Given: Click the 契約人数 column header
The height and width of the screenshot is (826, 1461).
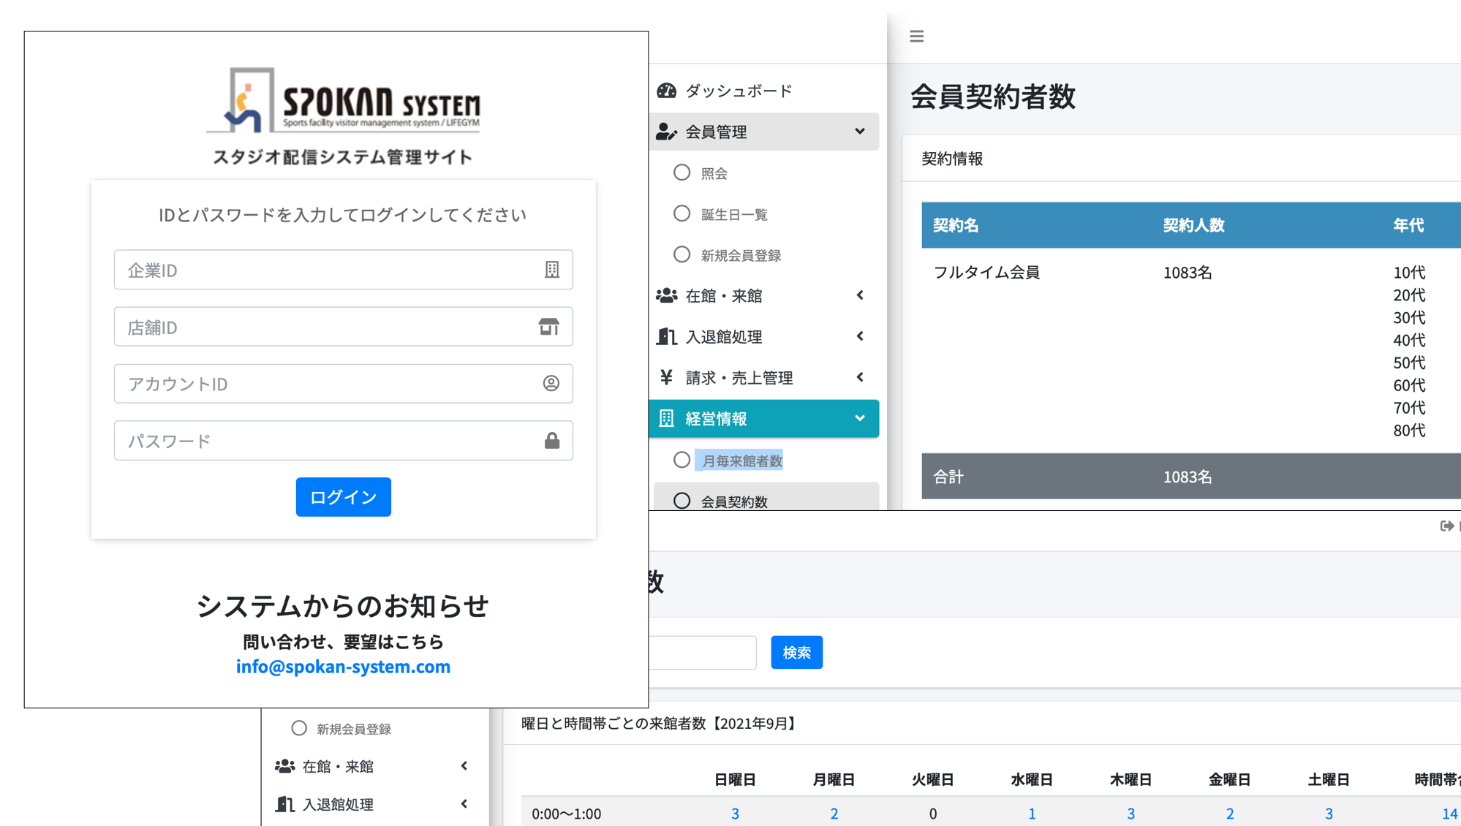Looking at the screenshot, I should pos(1193,225).
